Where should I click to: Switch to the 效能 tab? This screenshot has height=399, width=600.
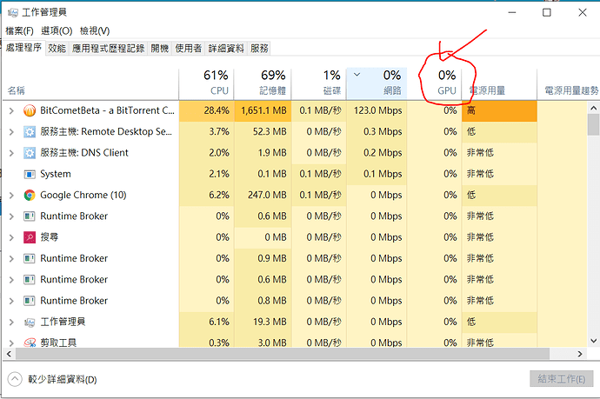(57, 49)
